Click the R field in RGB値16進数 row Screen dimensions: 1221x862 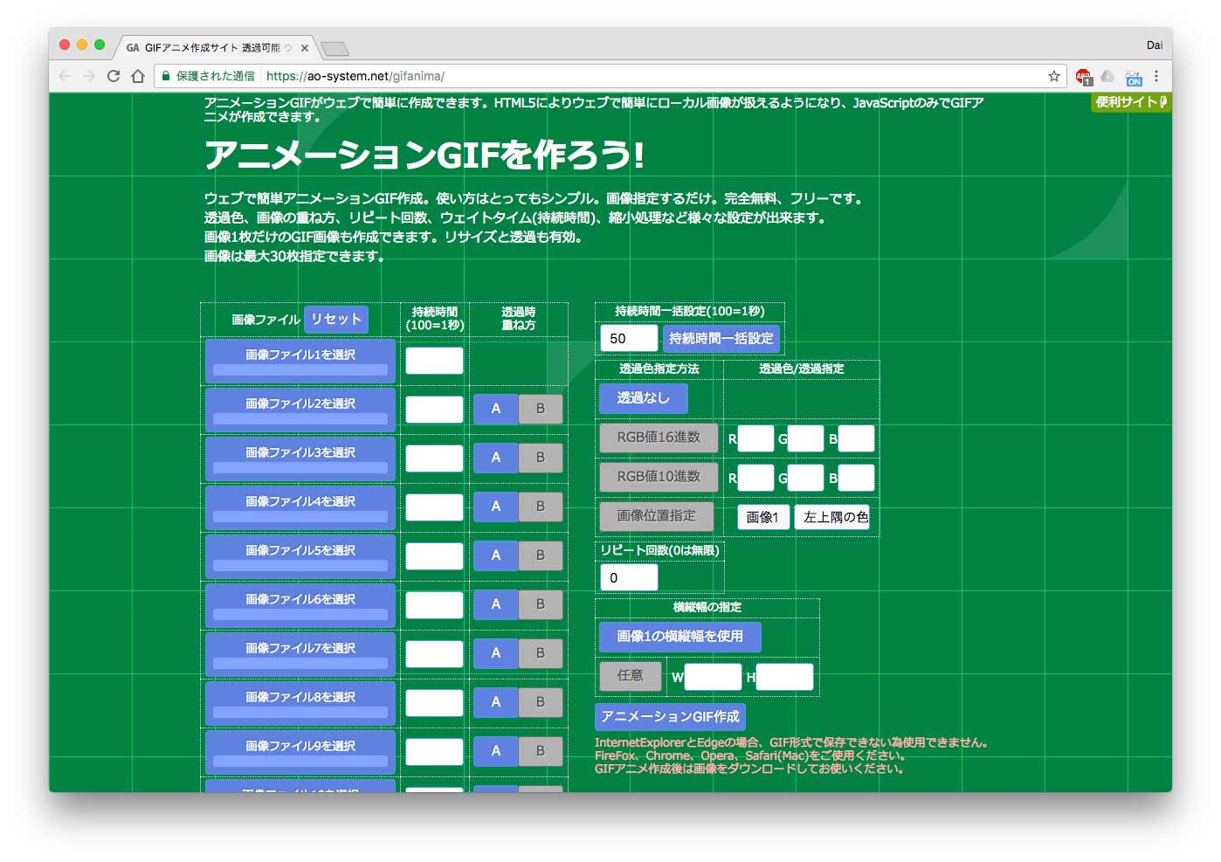(x=755, y=438)
